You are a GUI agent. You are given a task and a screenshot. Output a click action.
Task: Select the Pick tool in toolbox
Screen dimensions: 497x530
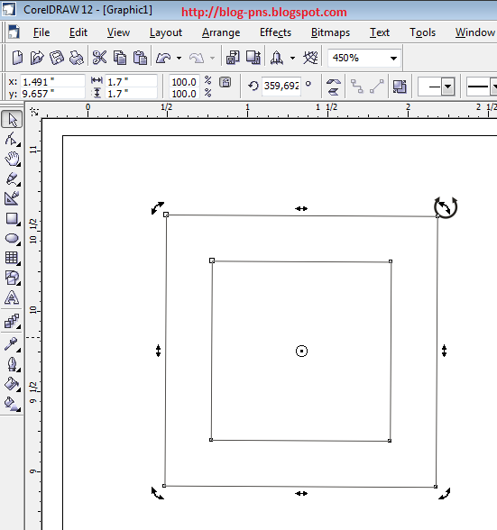pyautogui.click(x=12, y=119)
